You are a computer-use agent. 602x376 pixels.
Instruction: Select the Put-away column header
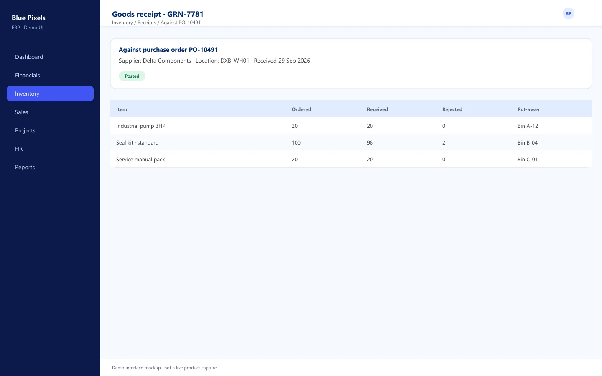point(528,109)
